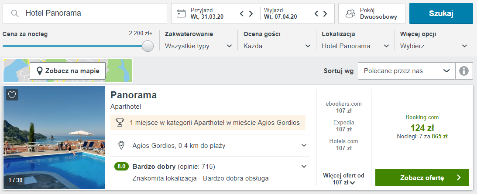Click the green Zobacz ofertę button
The width and height of the screenshot is (477, 194).
click(422, 177)
